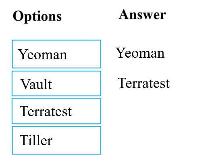Screen dimensions: 208x165
Task: Choose the second answer entry, Terratest
Action: (x=144, y=83)
